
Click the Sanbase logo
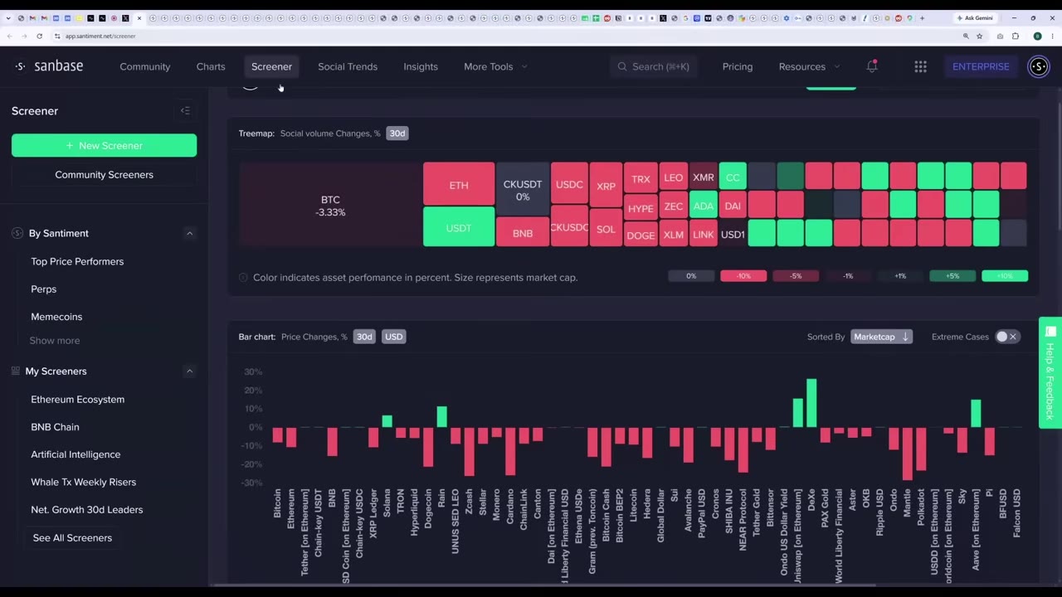pyautogui.click(x=49, y=66)
